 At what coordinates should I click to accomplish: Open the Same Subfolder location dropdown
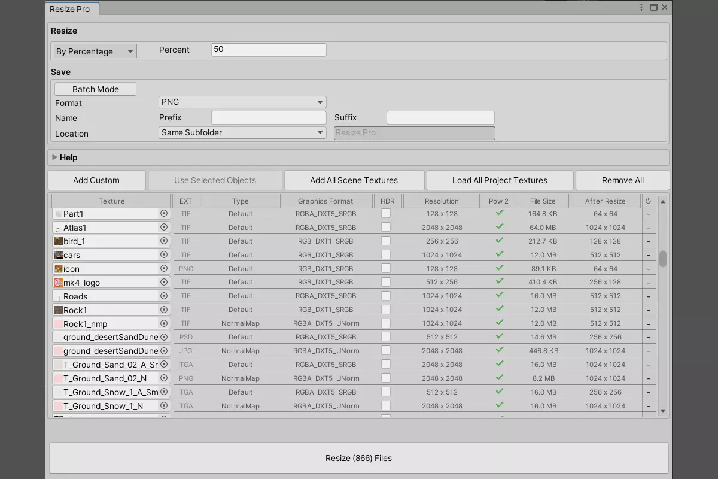[242, 132]
